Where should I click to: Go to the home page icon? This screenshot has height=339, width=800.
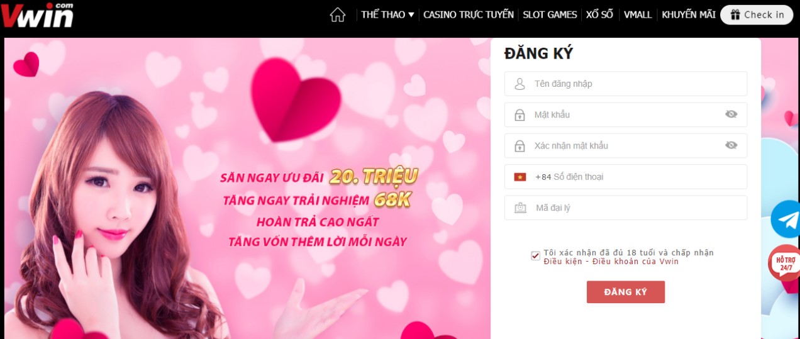(338, 15)
